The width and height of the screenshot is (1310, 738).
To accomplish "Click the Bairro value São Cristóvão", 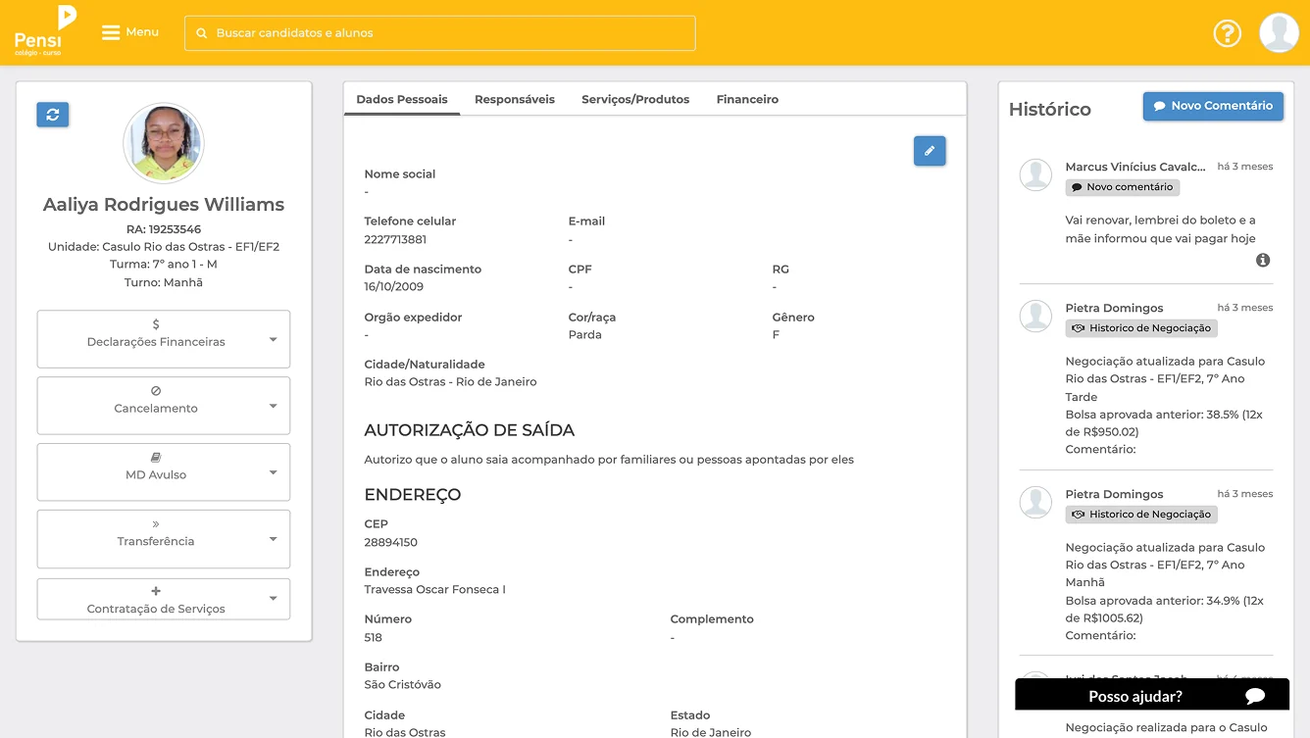I will 403,685.
